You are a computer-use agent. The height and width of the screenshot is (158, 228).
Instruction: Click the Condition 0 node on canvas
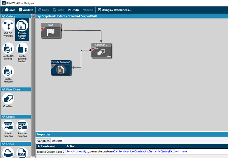click(101, 50)
